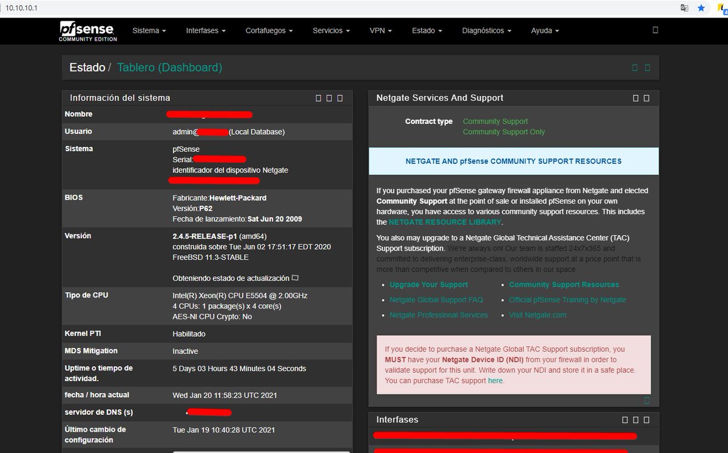Expand the Servicios menu

tap(331, 30)
